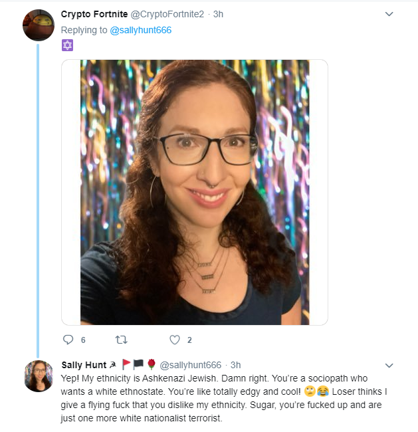418x432 pixels.
Task: Open the 3h timestamp on first tweet
Action: pyautogui.click(x=218, y=14)
